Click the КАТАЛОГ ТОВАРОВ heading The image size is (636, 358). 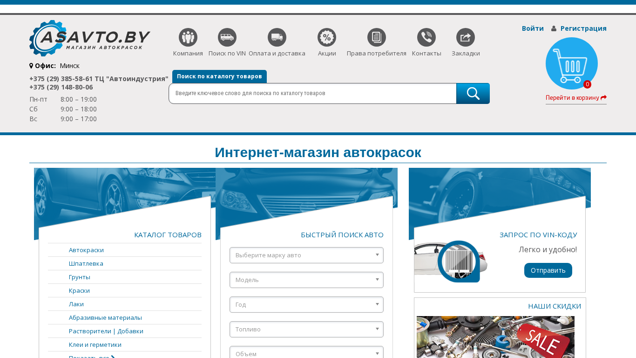168,235
